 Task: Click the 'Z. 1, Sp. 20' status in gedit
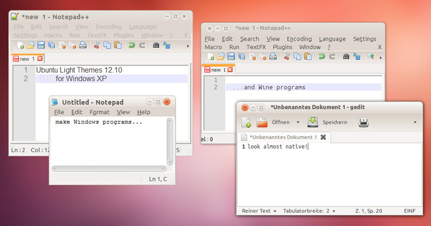pos(369,210)
